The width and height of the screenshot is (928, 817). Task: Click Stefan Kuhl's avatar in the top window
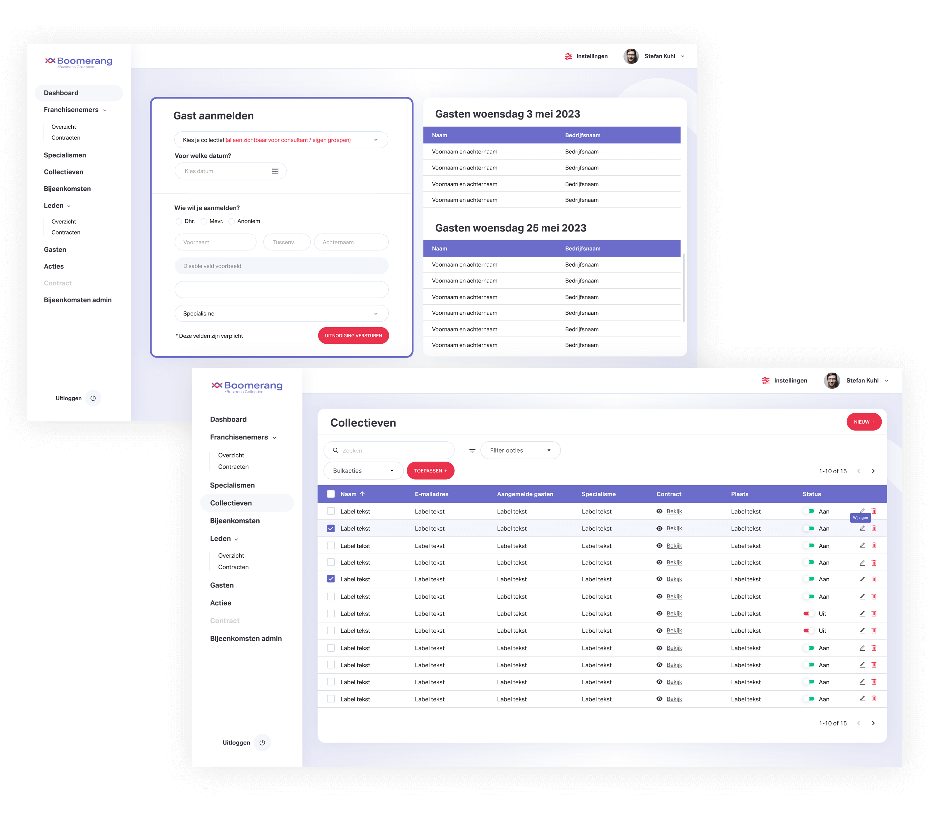coord(631,56)
